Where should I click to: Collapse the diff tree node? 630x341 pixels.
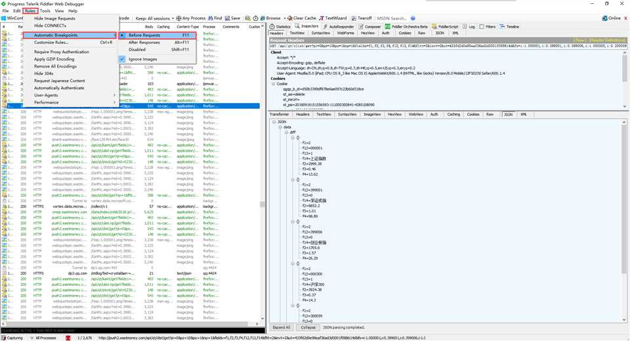click(x=287, y=132)
